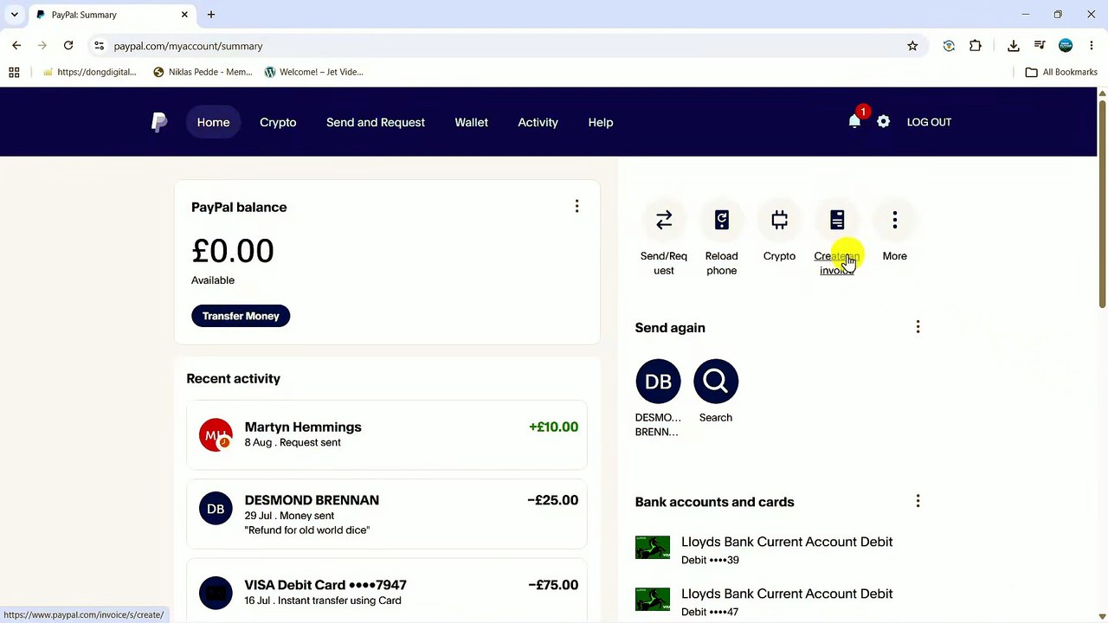Click "16 Jul . Instant transfer using Card" text

tap(322, 601)
